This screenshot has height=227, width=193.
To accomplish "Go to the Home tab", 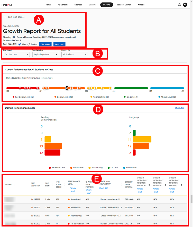I will coord(48,5).
